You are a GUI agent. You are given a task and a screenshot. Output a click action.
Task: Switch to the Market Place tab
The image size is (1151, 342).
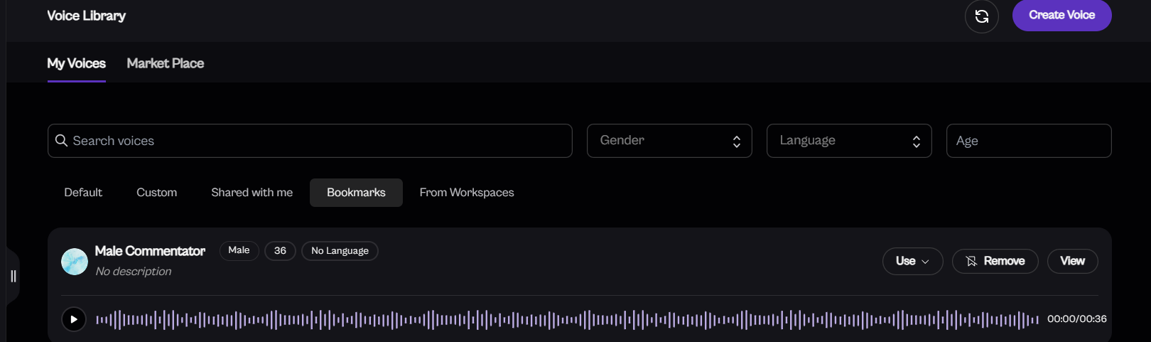pyautogui.click(x=165, y=63)
